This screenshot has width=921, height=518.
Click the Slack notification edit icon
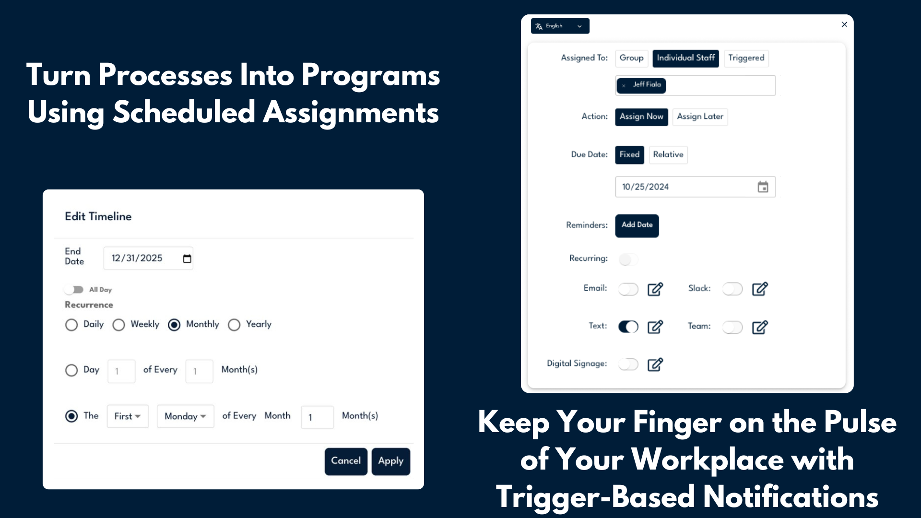point(760,289)
